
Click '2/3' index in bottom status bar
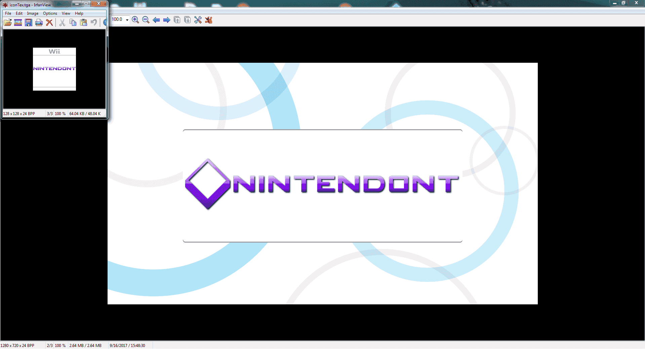(x=50, y=346)
